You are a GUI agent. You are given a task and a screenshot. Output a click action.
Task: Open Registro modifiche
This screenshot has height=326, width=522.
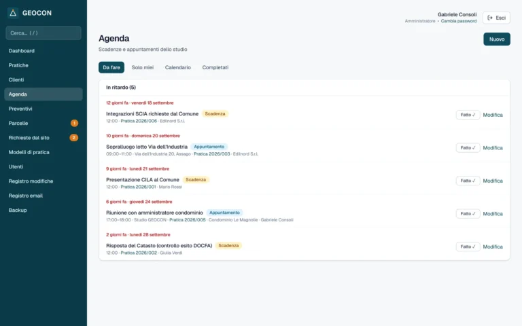coord(43,181)
